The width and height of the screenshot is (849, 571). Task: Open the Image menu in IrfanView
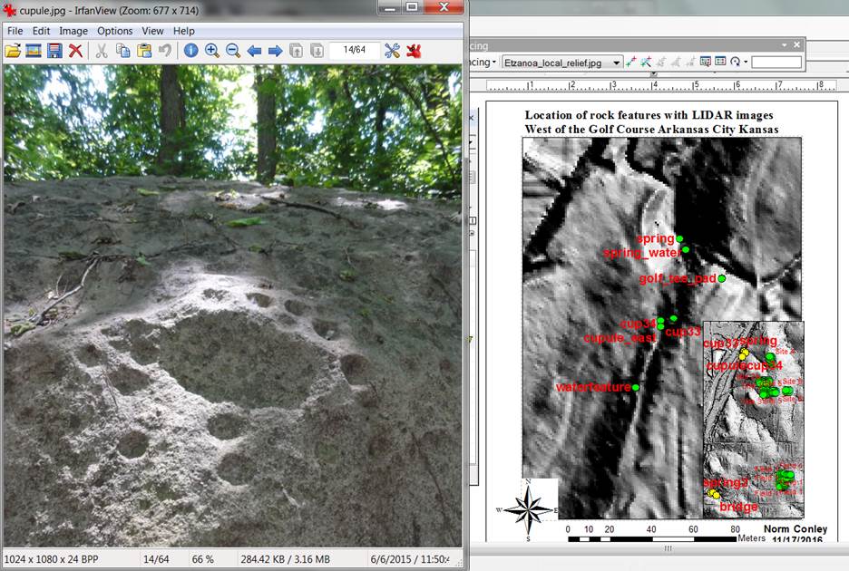73,31
